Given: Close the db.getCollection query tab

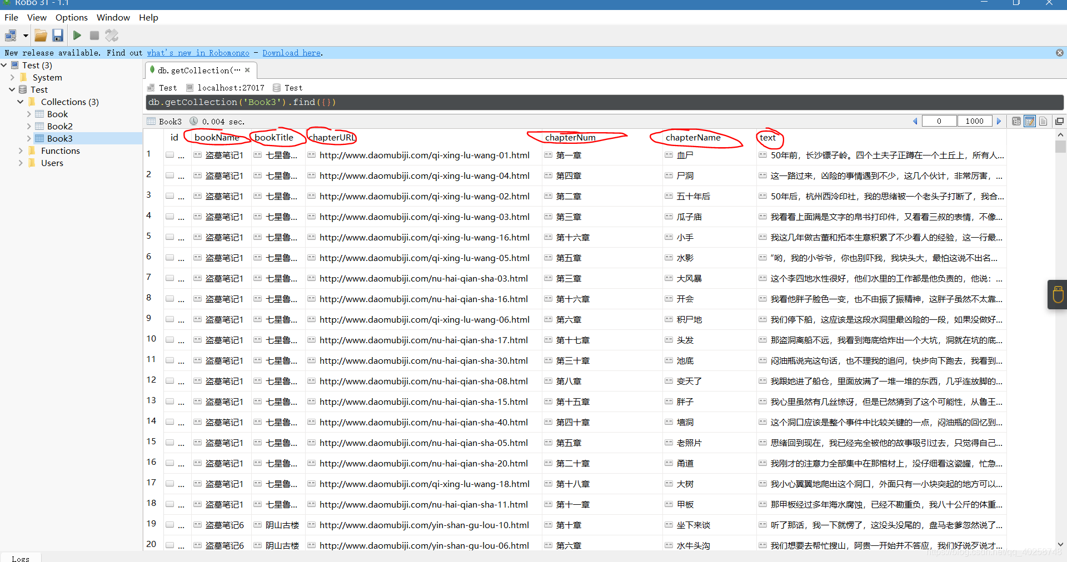Looking at the screenshot, I should (247, 70).
